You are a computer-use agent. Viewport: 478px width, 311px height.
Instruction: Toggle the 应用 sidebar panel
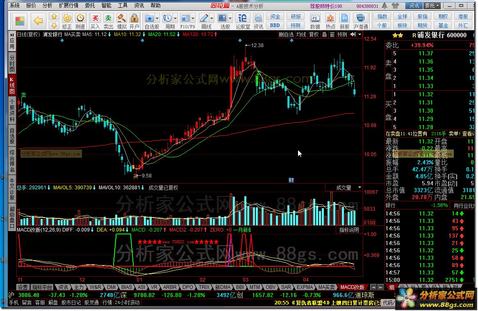tap(12, 41)
